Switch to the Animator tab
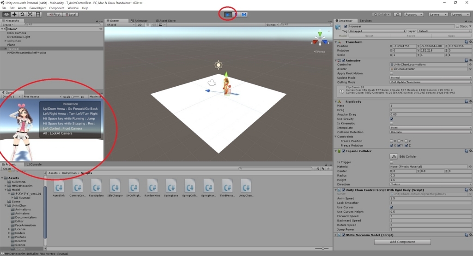 (139, 21)
